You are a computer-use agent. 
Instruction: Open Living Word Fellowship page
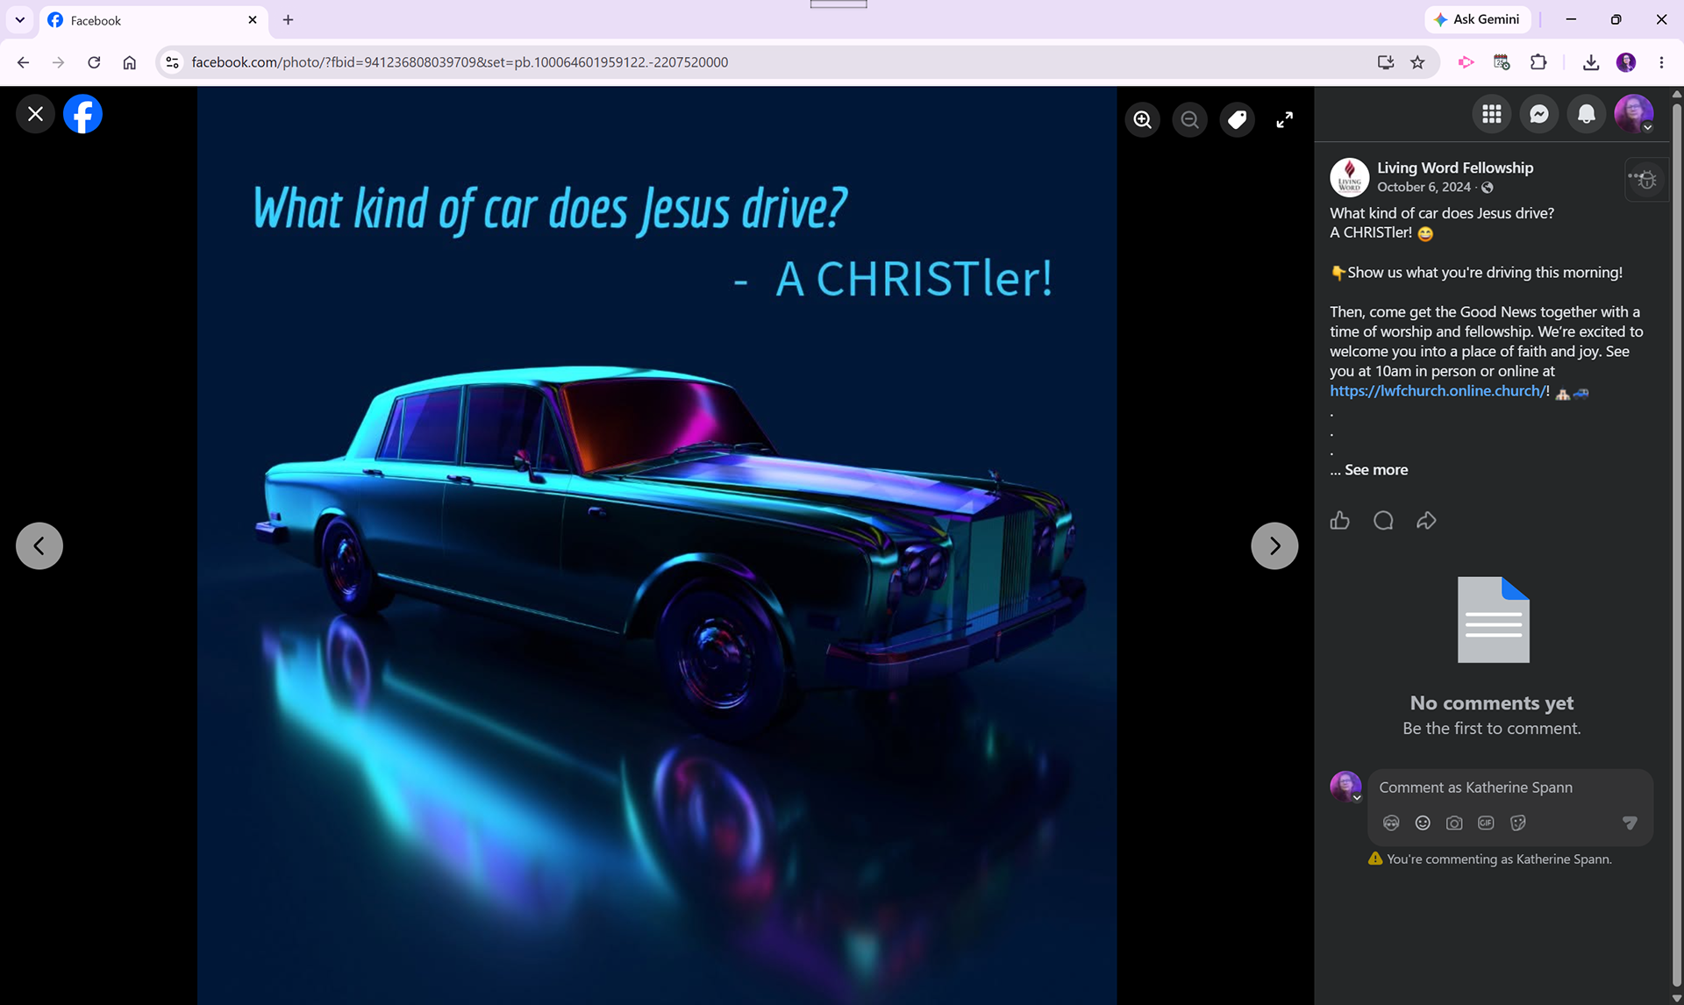[1455, 167]
